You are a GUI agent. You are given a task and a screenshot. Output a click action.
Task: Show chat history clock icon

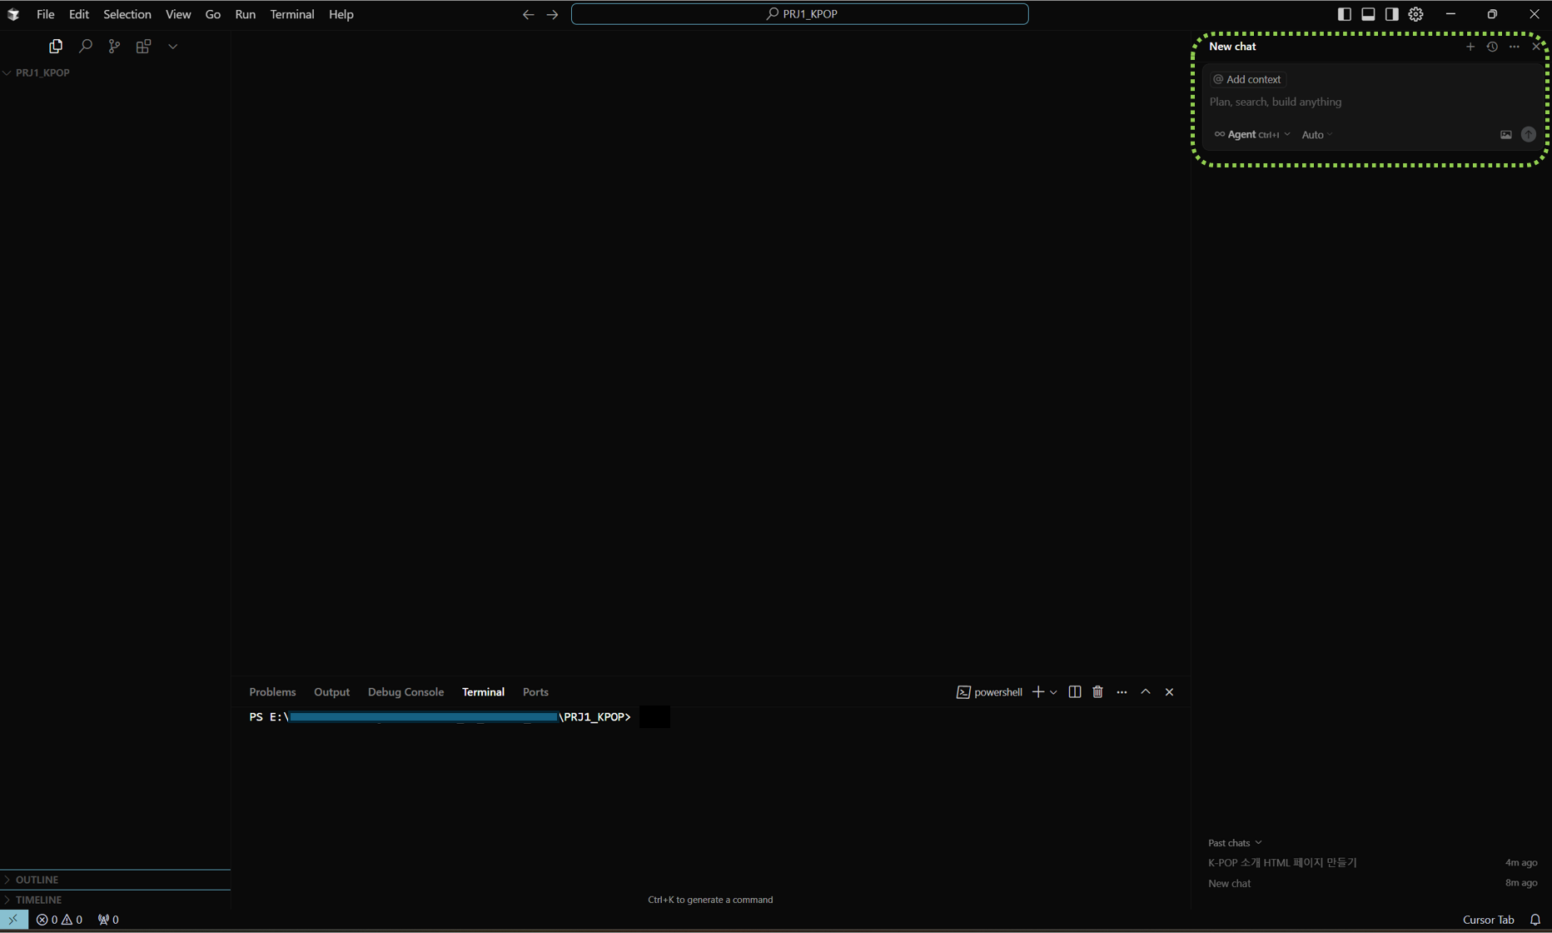click(x=1492, y=47)
